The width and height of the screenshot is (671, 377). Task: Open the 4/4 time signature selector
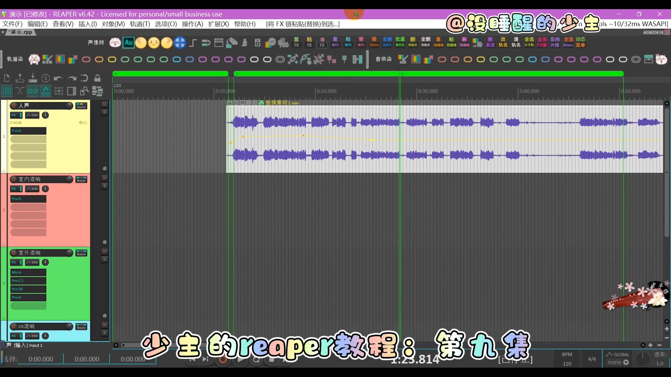coord(592,359)
